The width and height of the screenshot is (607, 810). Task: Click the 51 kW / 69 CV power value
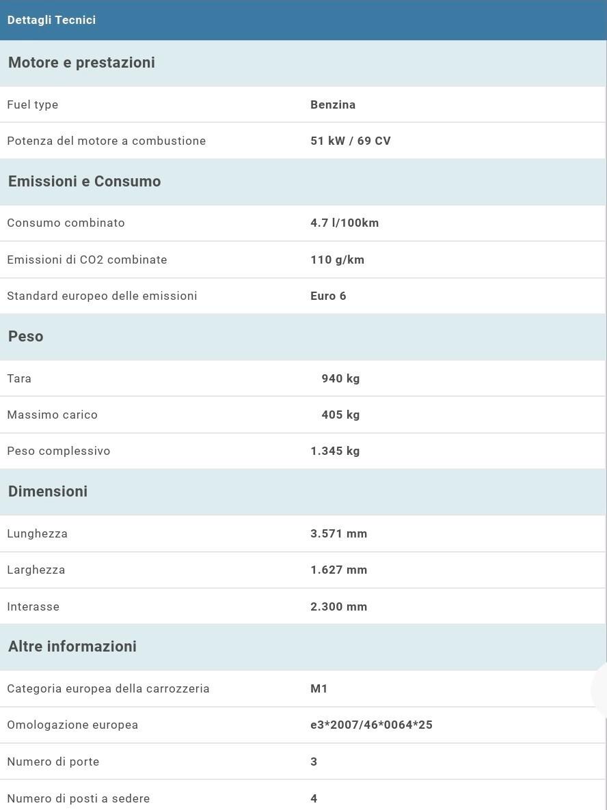(351, 141)
